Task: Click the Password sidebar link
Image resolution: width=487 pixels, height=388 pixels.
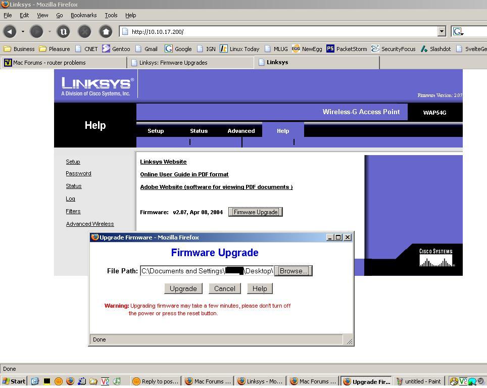Action: 79,173
